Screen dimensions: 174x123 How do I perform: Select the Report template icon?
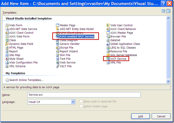[7, 51]
